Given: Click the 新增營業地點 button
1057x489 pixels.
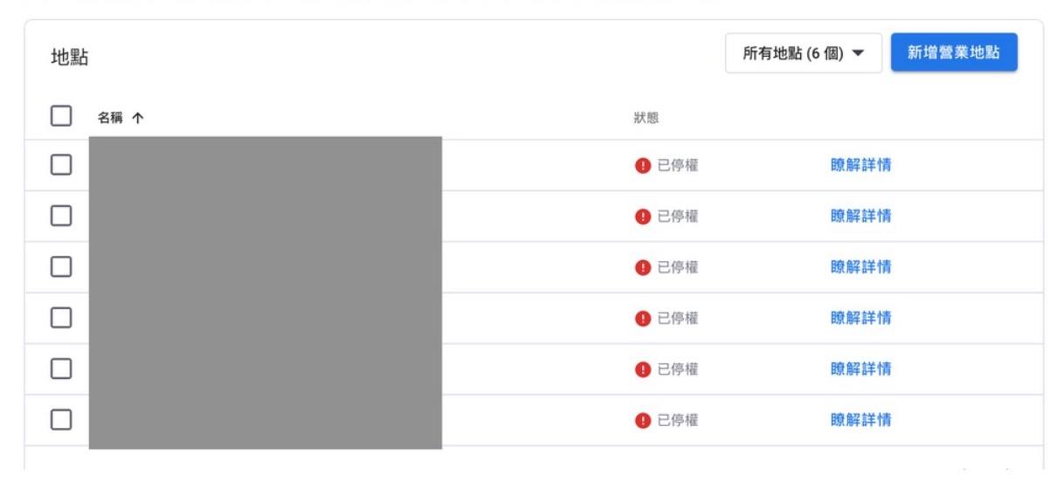Looking at the screenshot, I should 954,52.
